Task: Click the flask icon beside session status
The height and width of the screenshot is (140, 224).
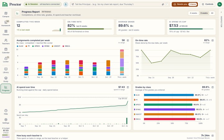Action: tap(66, 4)
